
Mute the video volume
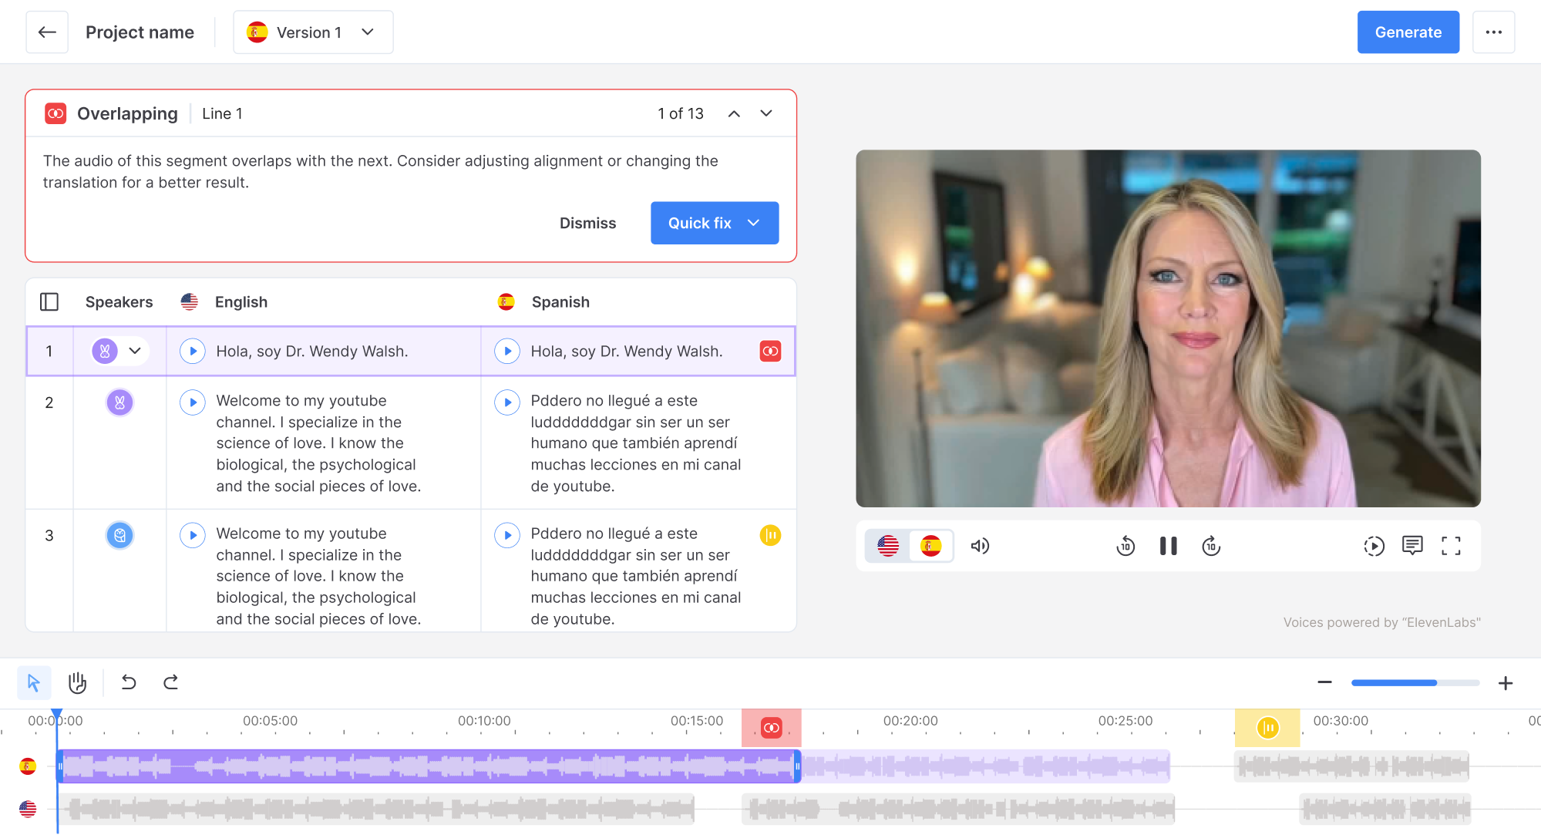980,546
